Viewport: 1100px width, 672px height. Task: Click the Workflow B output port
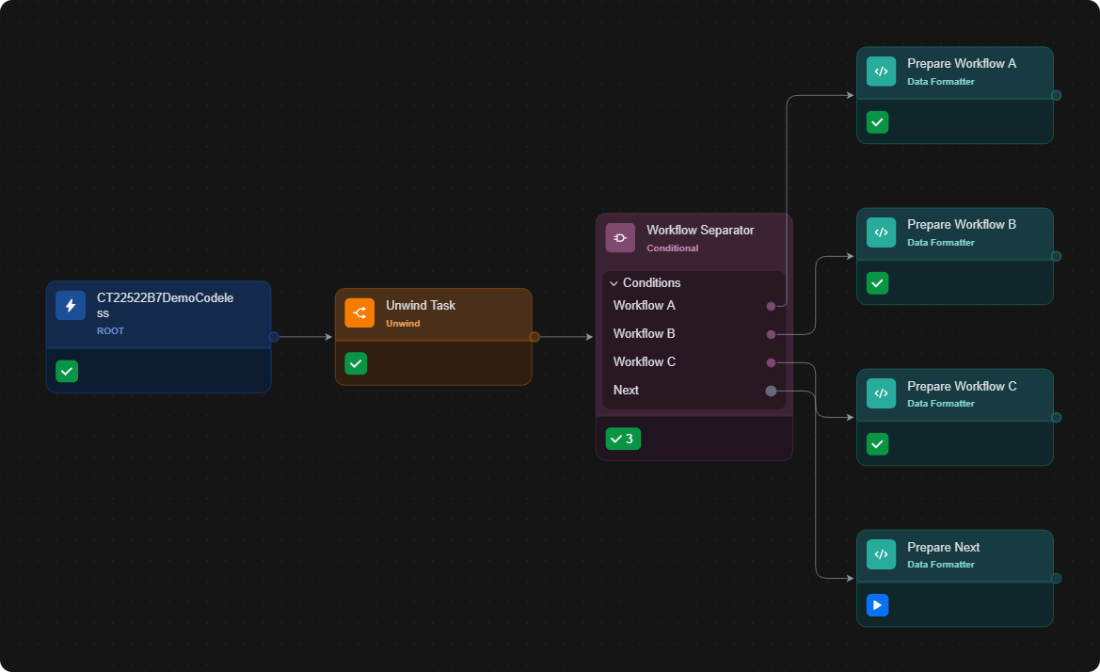pos(771,335)
